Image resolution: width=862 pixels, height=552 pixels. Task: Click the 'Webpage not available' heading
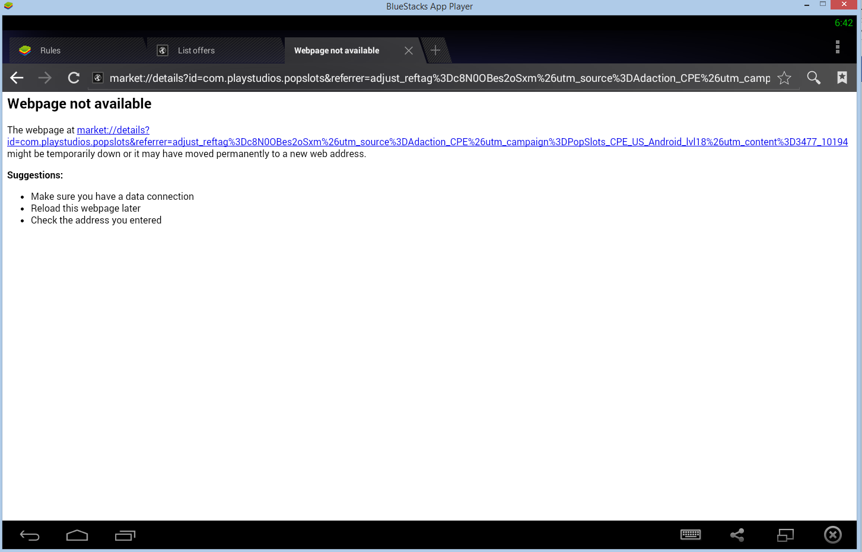point(79,104)
